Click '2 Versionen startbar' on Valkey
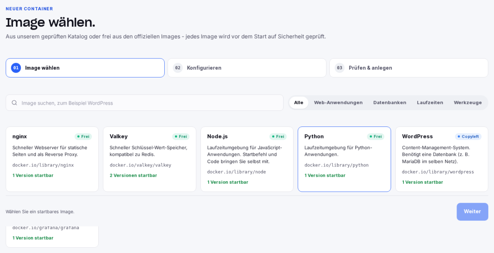This screenshot has height=253, width=494. [x=133, y=175]
